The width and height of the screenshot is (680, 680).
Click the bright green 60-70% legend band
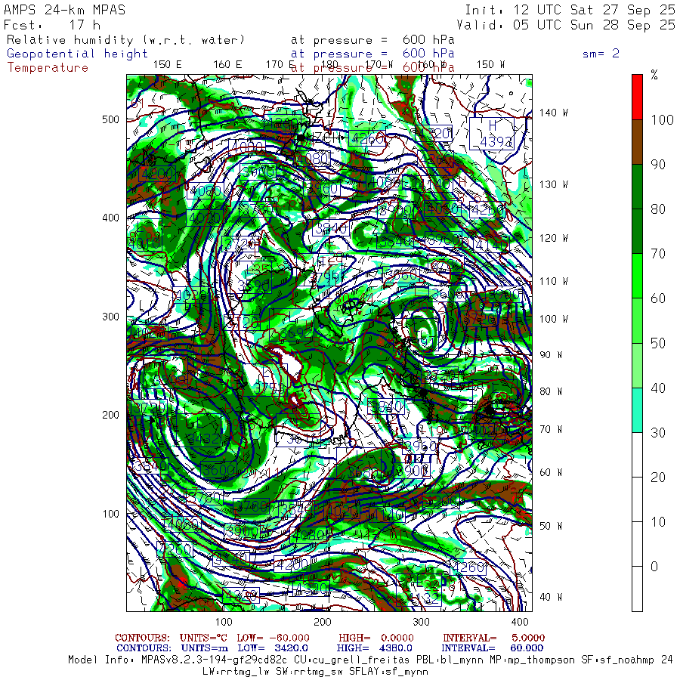(637, 276)
